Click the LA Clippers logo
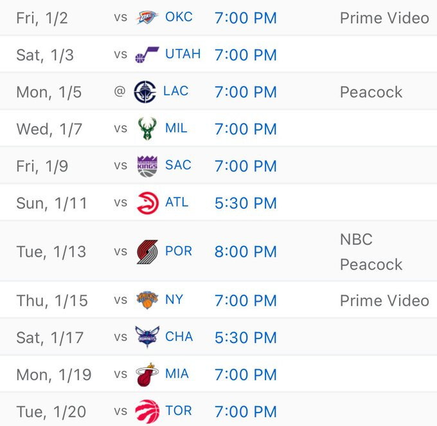The height and width of the screenshot is (426, 437). (x=145, y=92)
